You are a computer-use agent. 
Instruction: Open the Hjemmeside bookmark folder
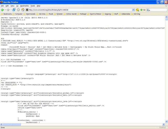pos(29,14)
